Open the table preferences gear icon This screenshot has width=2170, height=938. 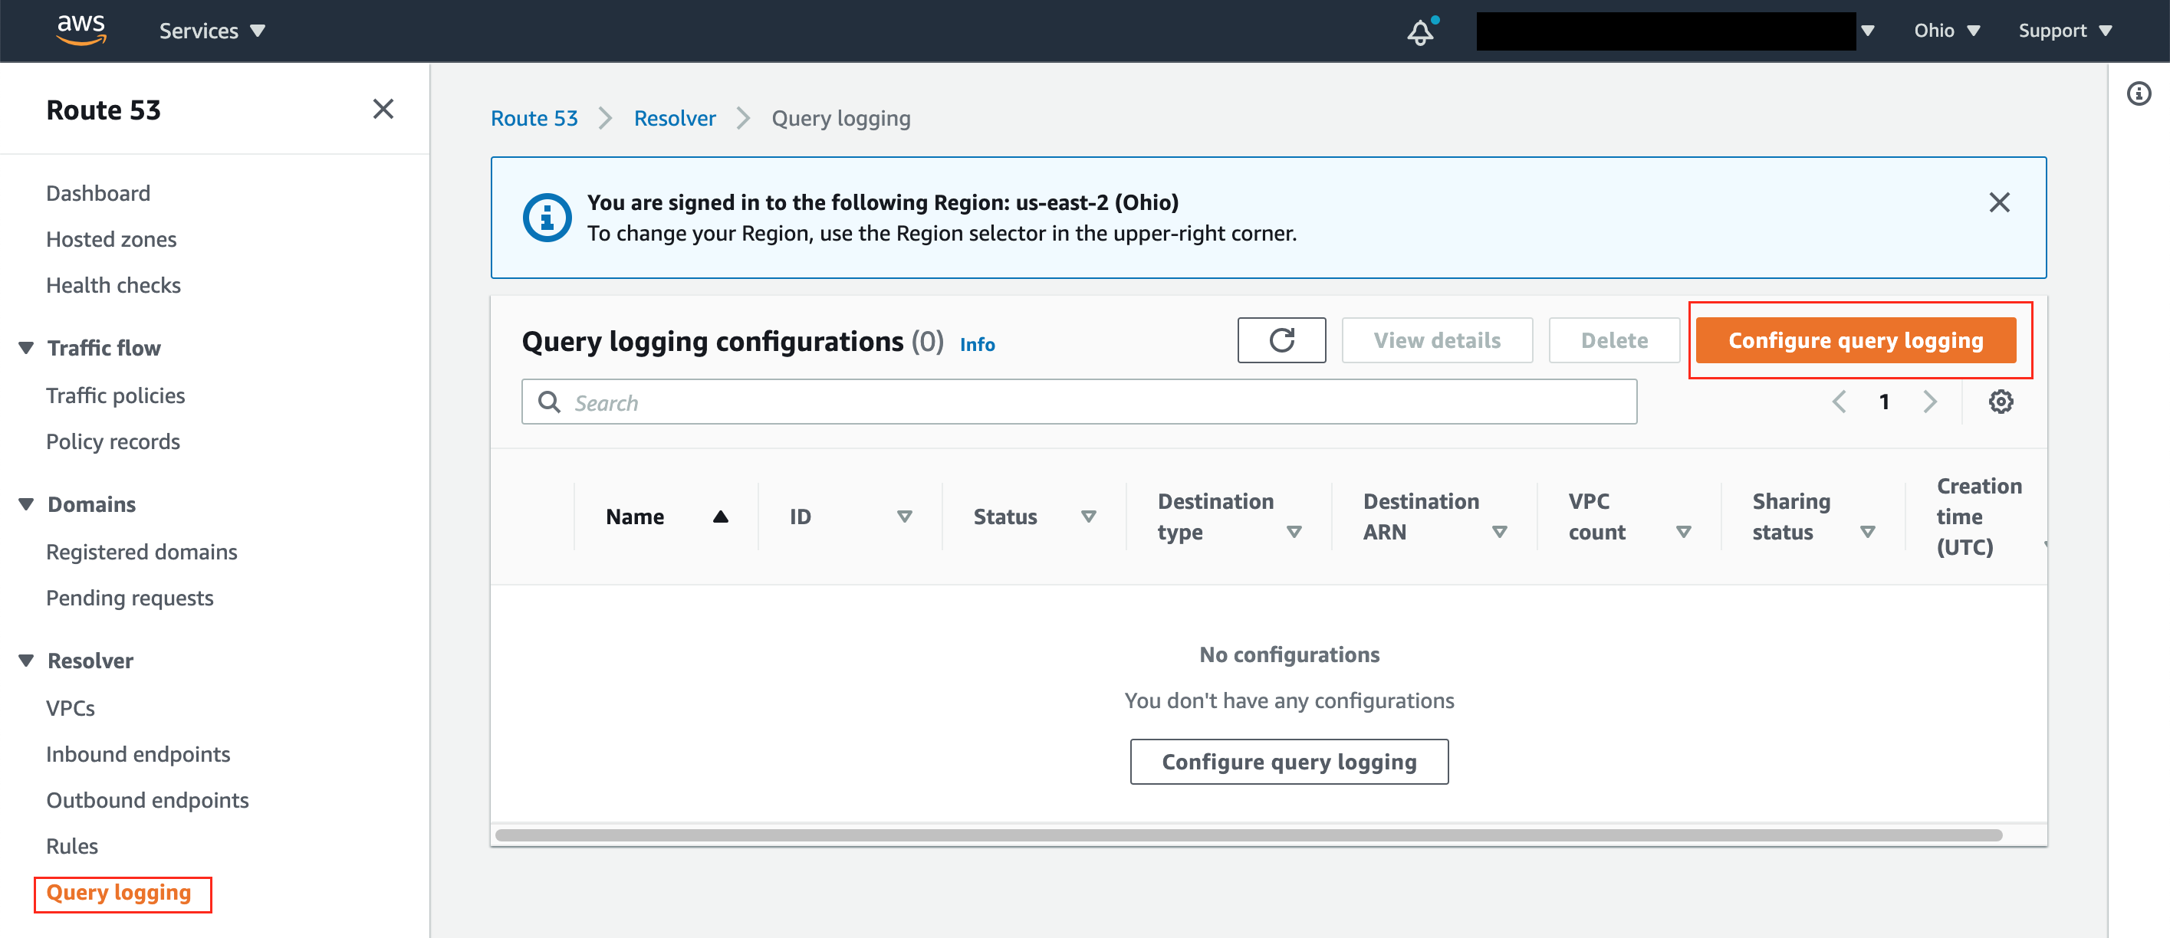2001,402
